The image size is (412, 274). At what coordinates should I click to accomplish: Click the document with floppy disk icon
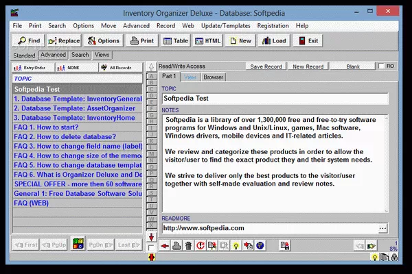point(284,246)
